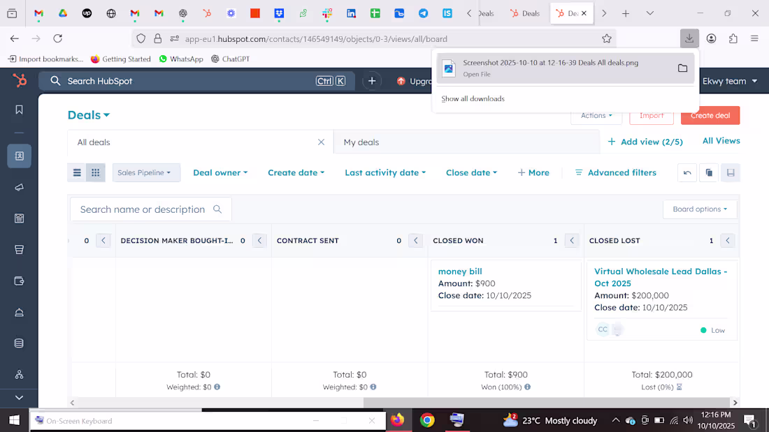
Task: Save the current view with the save icon
Action: pos(730,172)
